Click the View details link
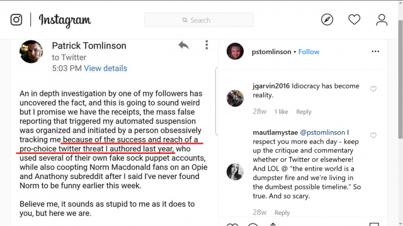Screen dimensions: 403x226 (105, 68)
